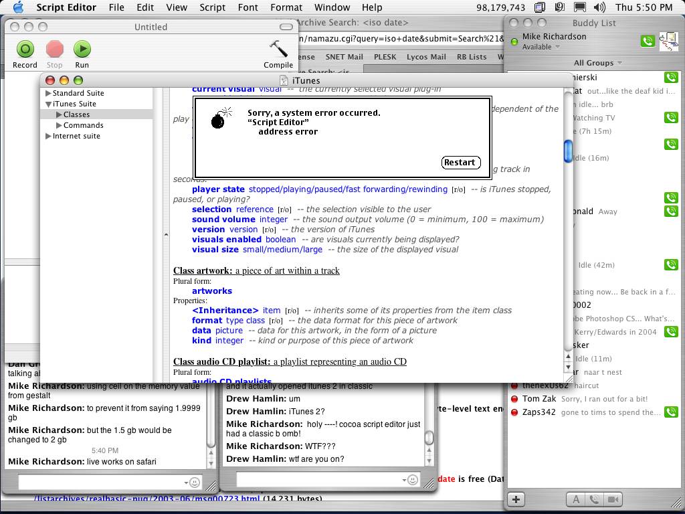Click the 'visuals enabled' property entry

pyautogui.click(x=227, y=240)
